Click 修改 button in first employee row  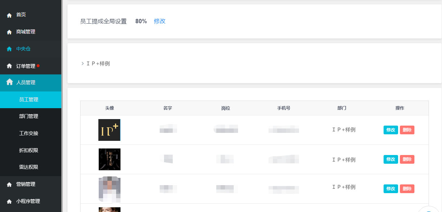tap(390, 130)
